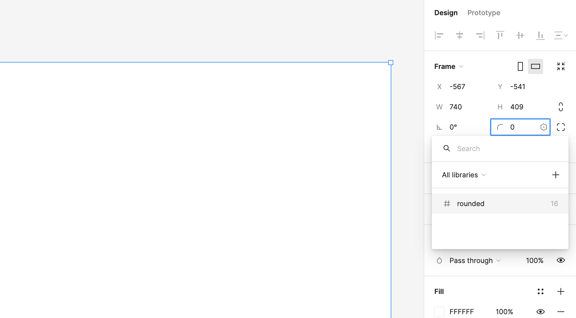This screenshot has height=318, width=576.
Task: Select the align top edges icon
Action: pos(500,35)
